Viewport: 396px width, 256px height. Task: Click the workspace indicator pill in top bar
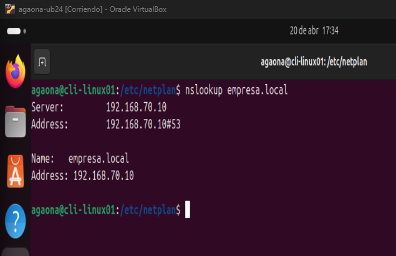[13, 31]
